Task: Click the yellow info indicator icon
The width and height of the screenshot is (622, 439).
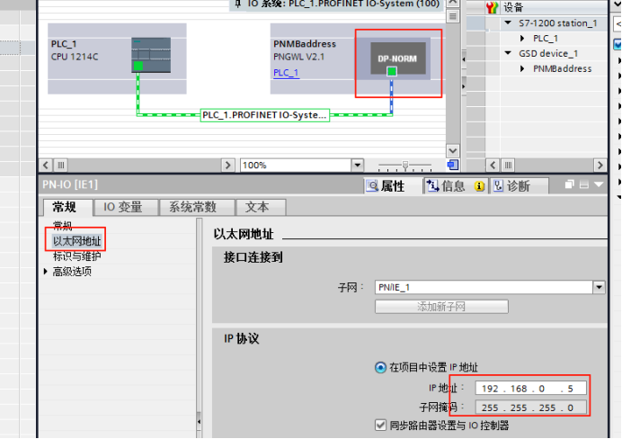Action: click(x=479, y=185)
